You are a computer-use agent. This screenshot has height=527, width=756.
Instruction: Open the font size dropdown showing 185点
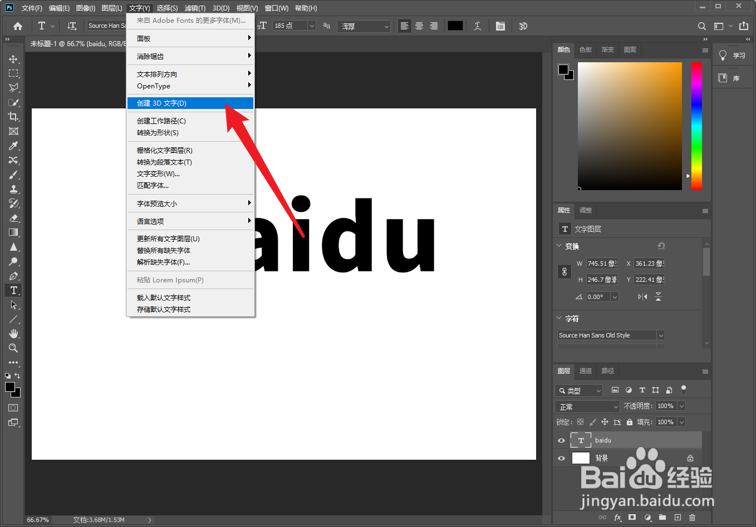pos(311,26)
